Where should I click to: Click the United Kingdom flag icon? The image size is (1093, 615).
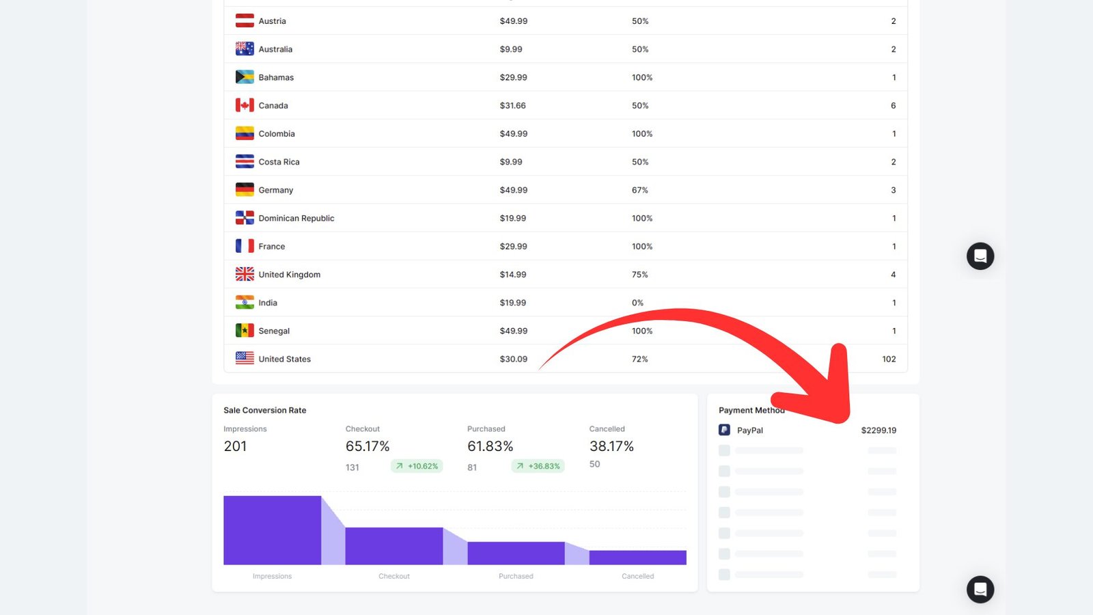pos(245,274)
